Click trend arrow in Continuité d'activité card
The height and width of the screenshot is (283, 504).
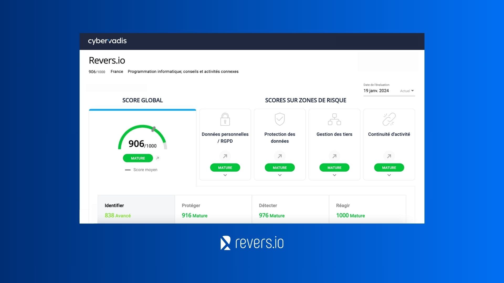[x=389, y=156]
